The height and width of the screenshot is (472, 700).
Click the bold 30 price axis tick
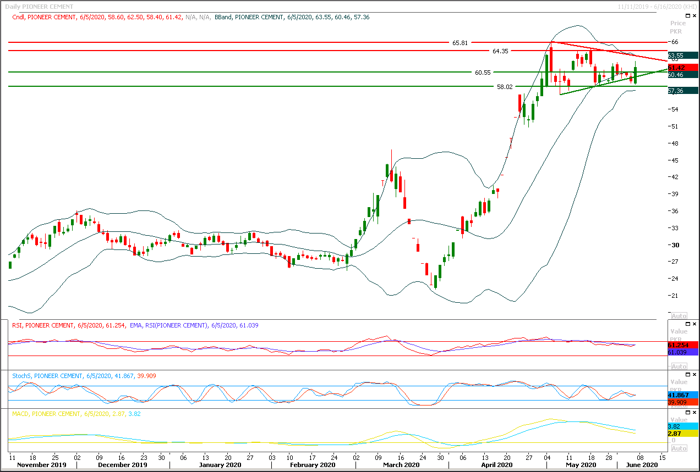coord(675,245)
